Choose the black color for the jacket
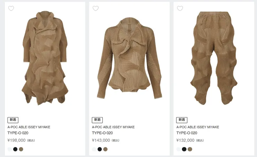Viewport: 257px width, 157px height. coord(100,149)
